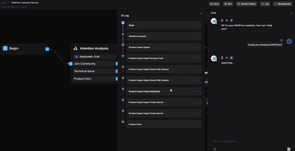Click copy icon above searching message

pos(222,58)
